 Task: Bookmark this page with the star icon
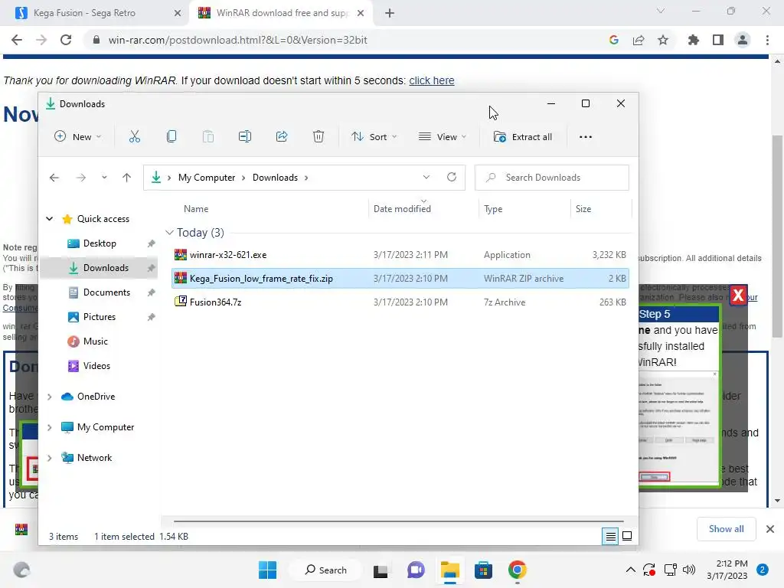[663, 40]
